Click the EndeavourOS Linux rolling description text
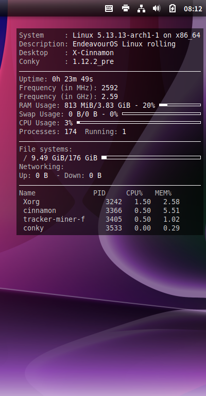Viewport: 206px width, 396px height. 124,44
